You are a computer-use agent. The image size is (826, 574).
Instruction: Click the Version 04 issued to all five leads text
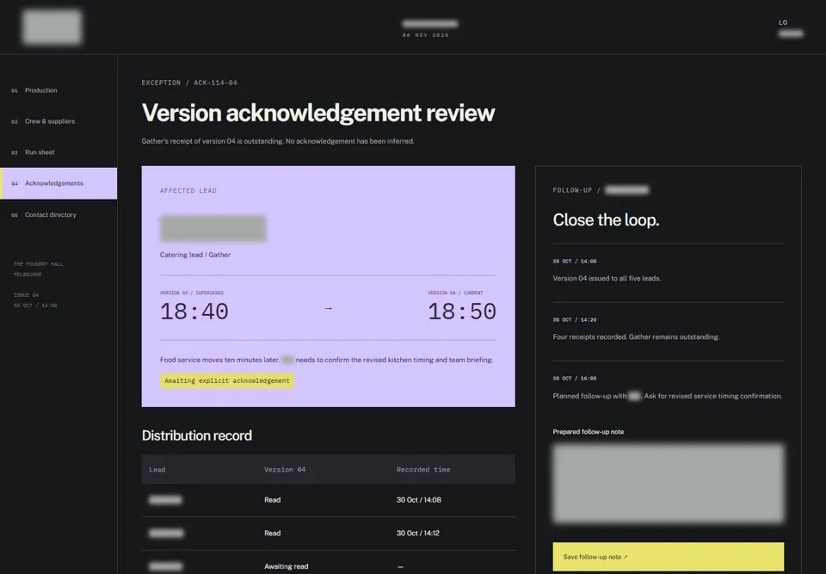(607, 278)
